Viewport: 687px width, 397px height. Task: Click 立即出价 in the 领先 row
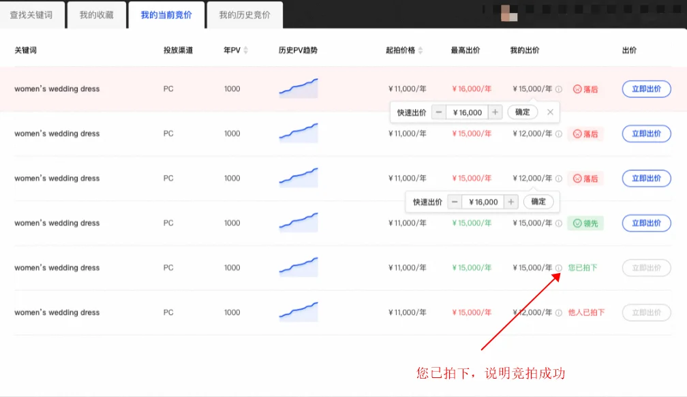click(x=646, y=223)
